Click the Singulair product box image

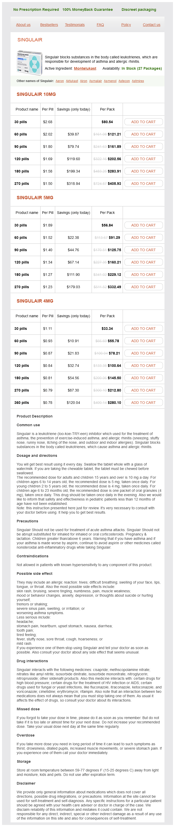pos(30,63)
